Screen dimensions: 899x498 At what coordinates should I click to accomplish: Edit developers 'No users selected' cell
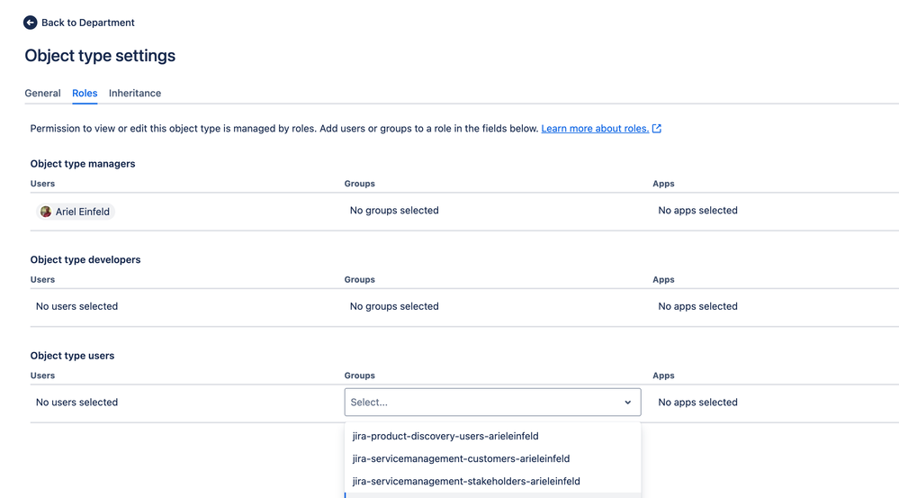click(x=76, y=306)
